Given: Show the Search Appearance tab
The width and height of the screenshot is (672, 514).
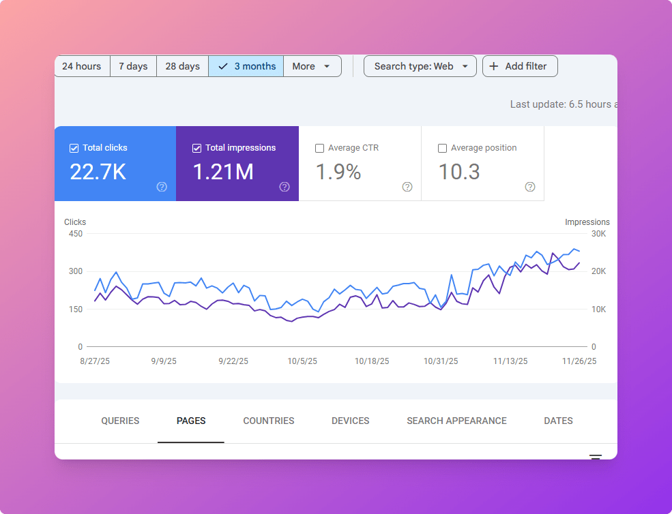Looking at the screenshot, I should click(456, 421).
